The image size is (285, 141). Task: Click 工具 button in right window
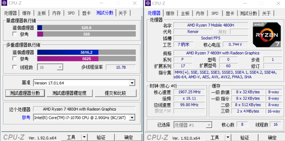pos(215,137)
